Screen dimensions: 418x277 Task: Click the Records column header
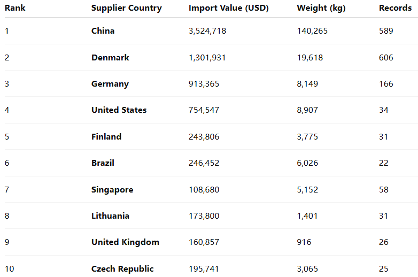[x=395, y=8]
